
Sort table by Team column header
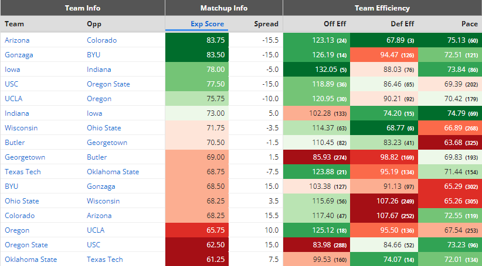[14, 24]
